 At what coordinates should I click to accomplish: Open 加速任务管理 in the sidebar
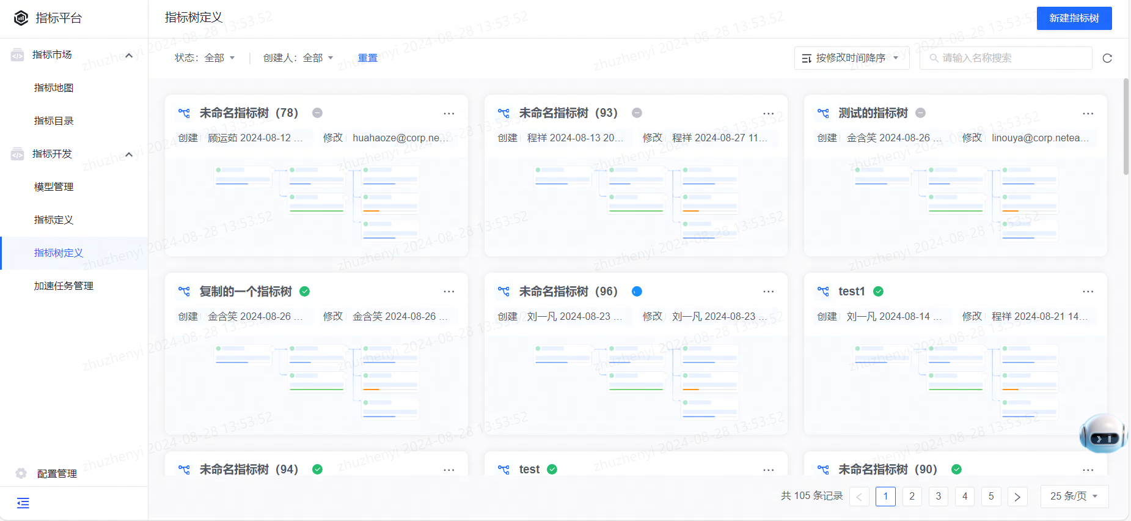[x=64, y=286]
